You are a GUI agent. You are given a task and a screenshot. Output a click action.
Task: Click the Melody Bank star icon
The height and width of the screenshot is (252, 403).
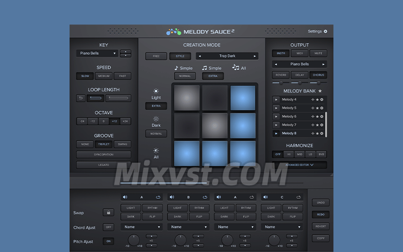click(x=320, y=91)
